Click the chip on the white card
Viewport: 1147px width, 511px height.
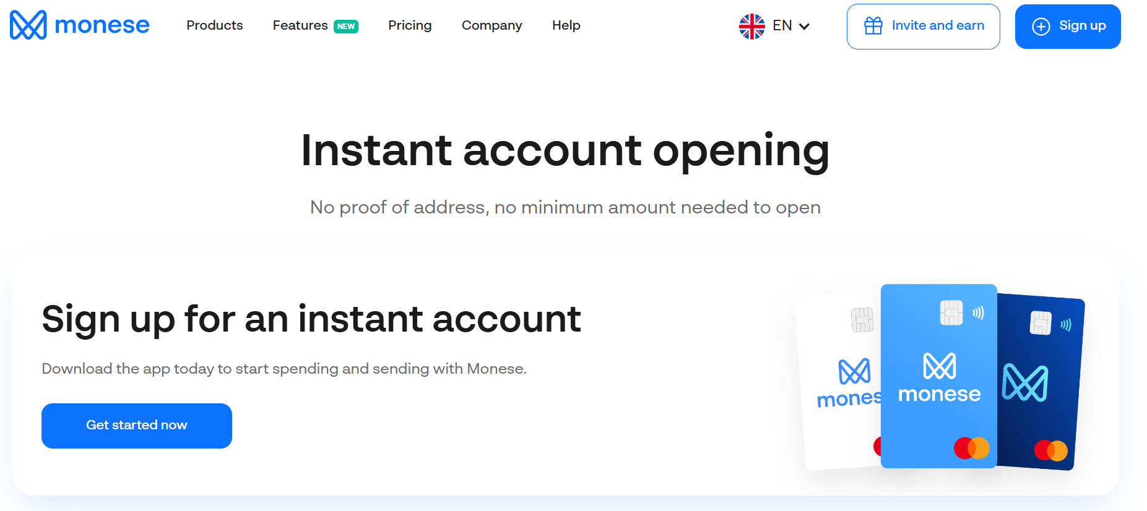862,320
